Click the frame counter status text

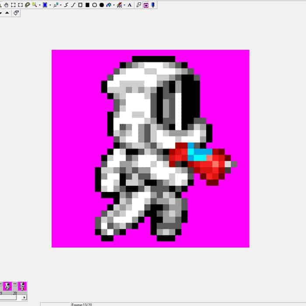point(82,304)
